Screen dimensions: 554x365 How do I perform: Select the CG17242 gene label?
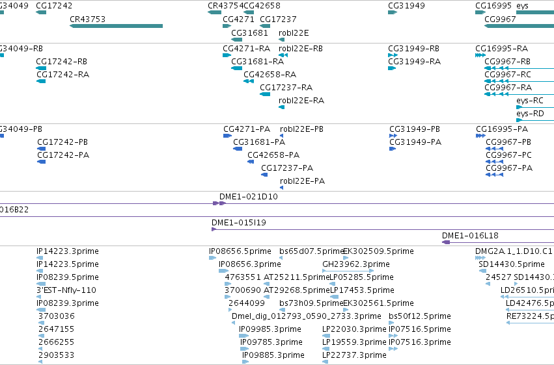click(x=54, y=6)
